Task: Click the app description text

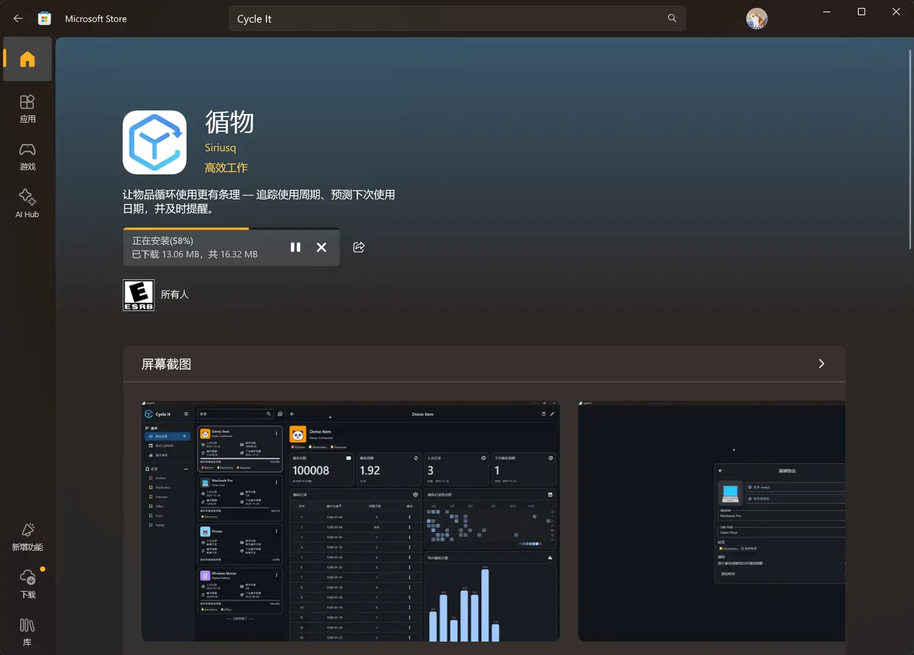Action: (x=259, y=201)
